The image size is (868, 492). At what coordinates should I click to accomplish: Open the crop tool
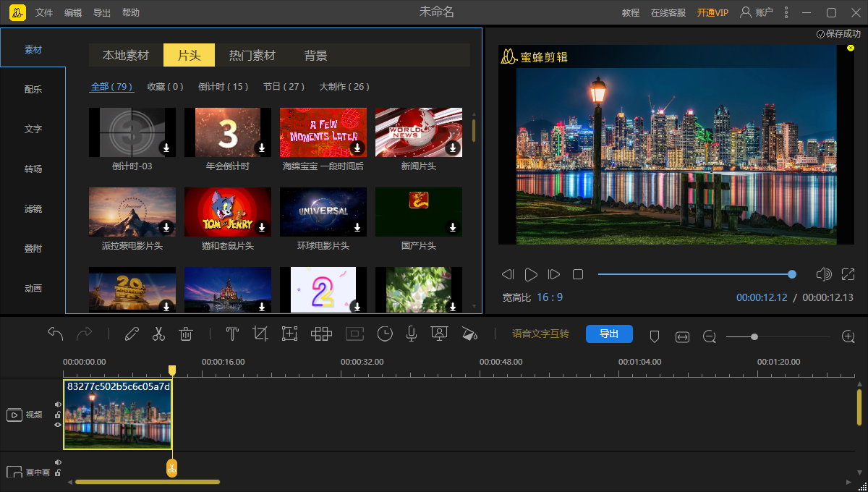260,334
